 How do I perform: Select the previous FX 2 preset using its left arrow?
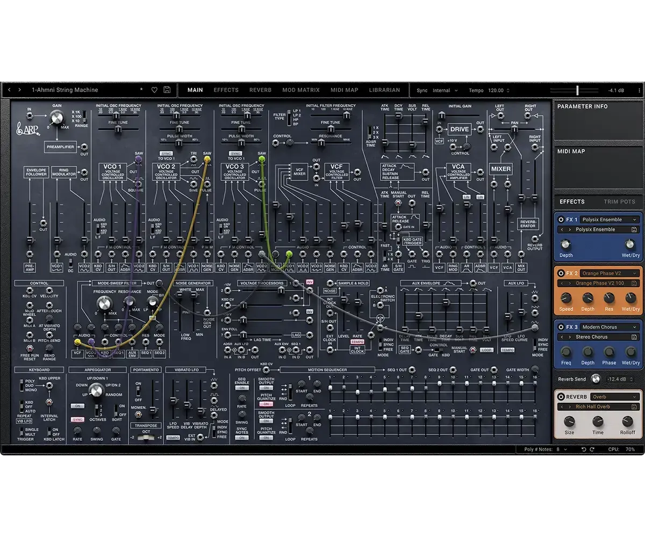[562, 283]
